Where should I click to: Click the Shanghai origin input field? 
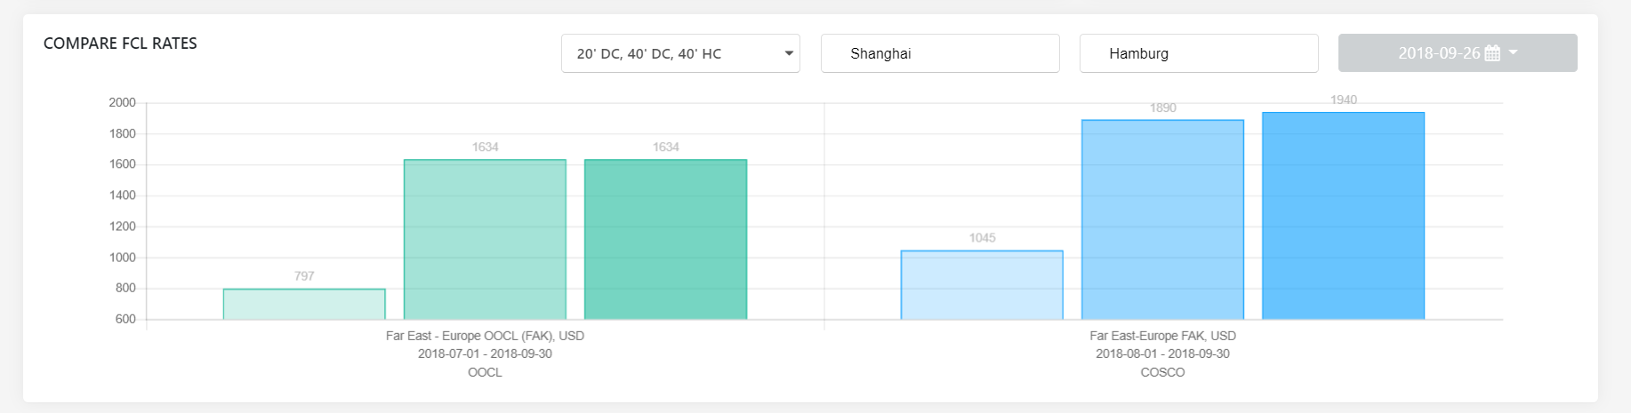coord(940,53)
